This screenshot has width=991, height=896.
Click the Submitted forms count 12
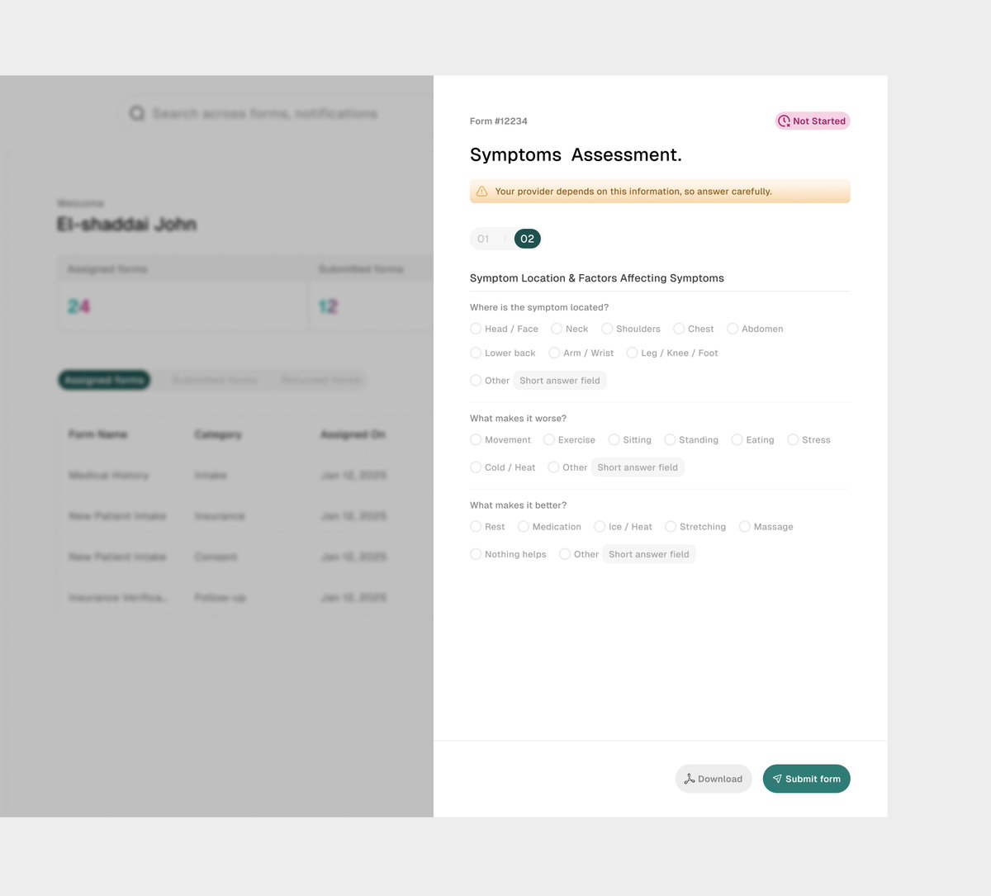coord(328,306)
